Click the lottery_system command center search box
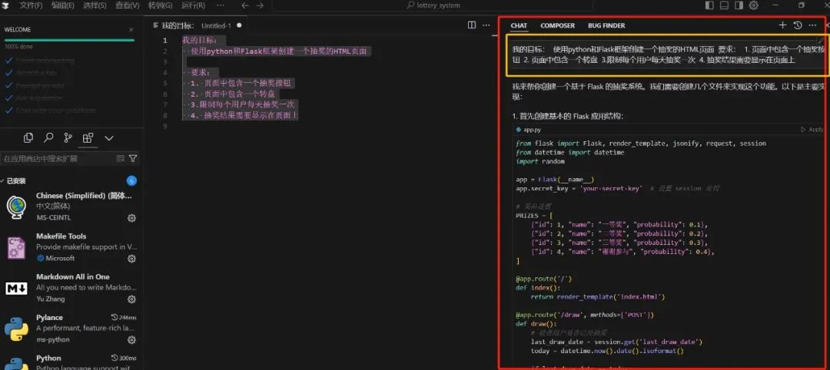 click(x=432, y=5)
